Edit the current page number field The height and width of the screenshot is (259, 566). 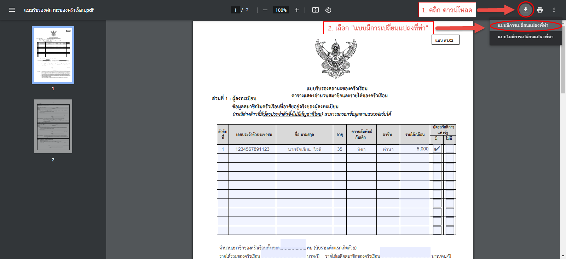(235, 10)
